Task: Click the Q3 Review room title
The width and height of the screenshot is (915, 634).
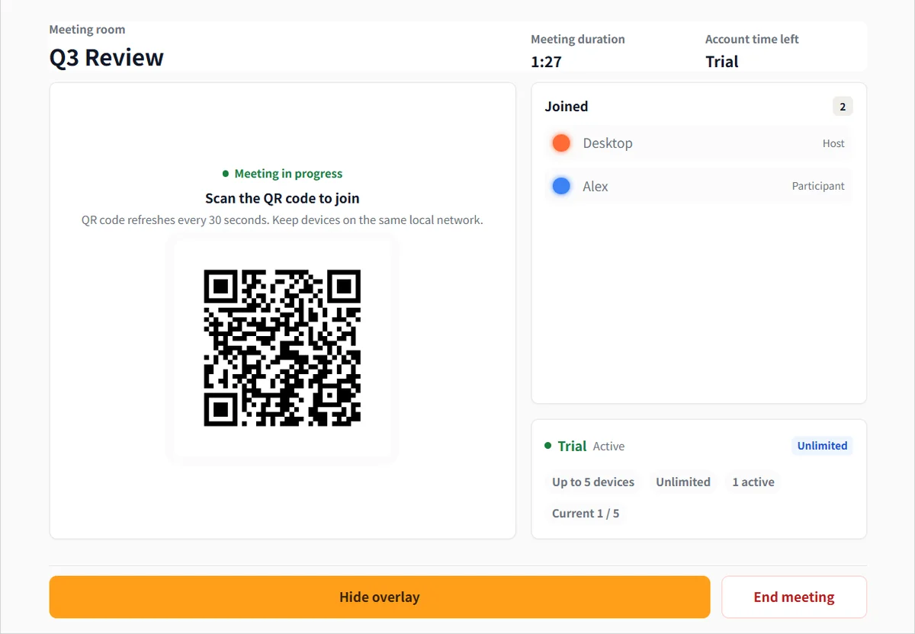Action: tap(107, 58)
